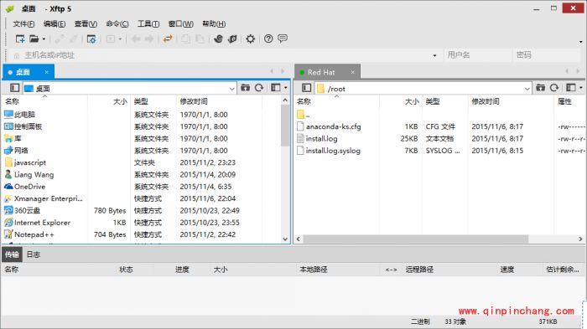Click the second dark Xmanager toolbar icon
The width and height of the screenshot is (587, 329).
click(232, 39)
